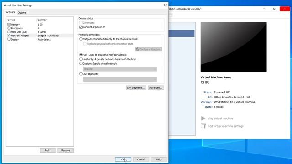Click the 512 MB hard disk summary
This screenshot has height=164, width=292.
coord(42,32)
